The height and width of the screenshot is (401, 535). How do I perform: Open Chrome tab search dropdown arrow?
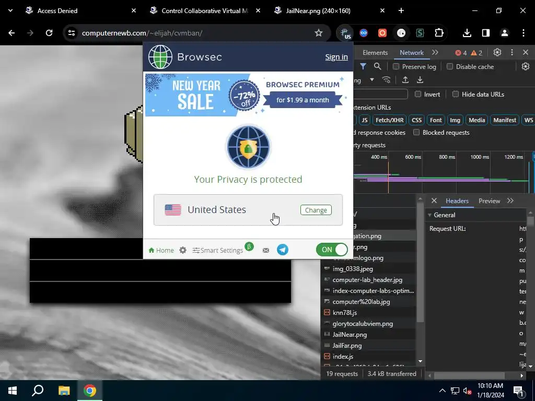[10, 10]
